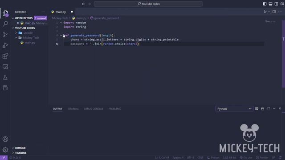
Task: Toggle primary side bar visibility
Action: pyautogui.click(x=265, y=4)
